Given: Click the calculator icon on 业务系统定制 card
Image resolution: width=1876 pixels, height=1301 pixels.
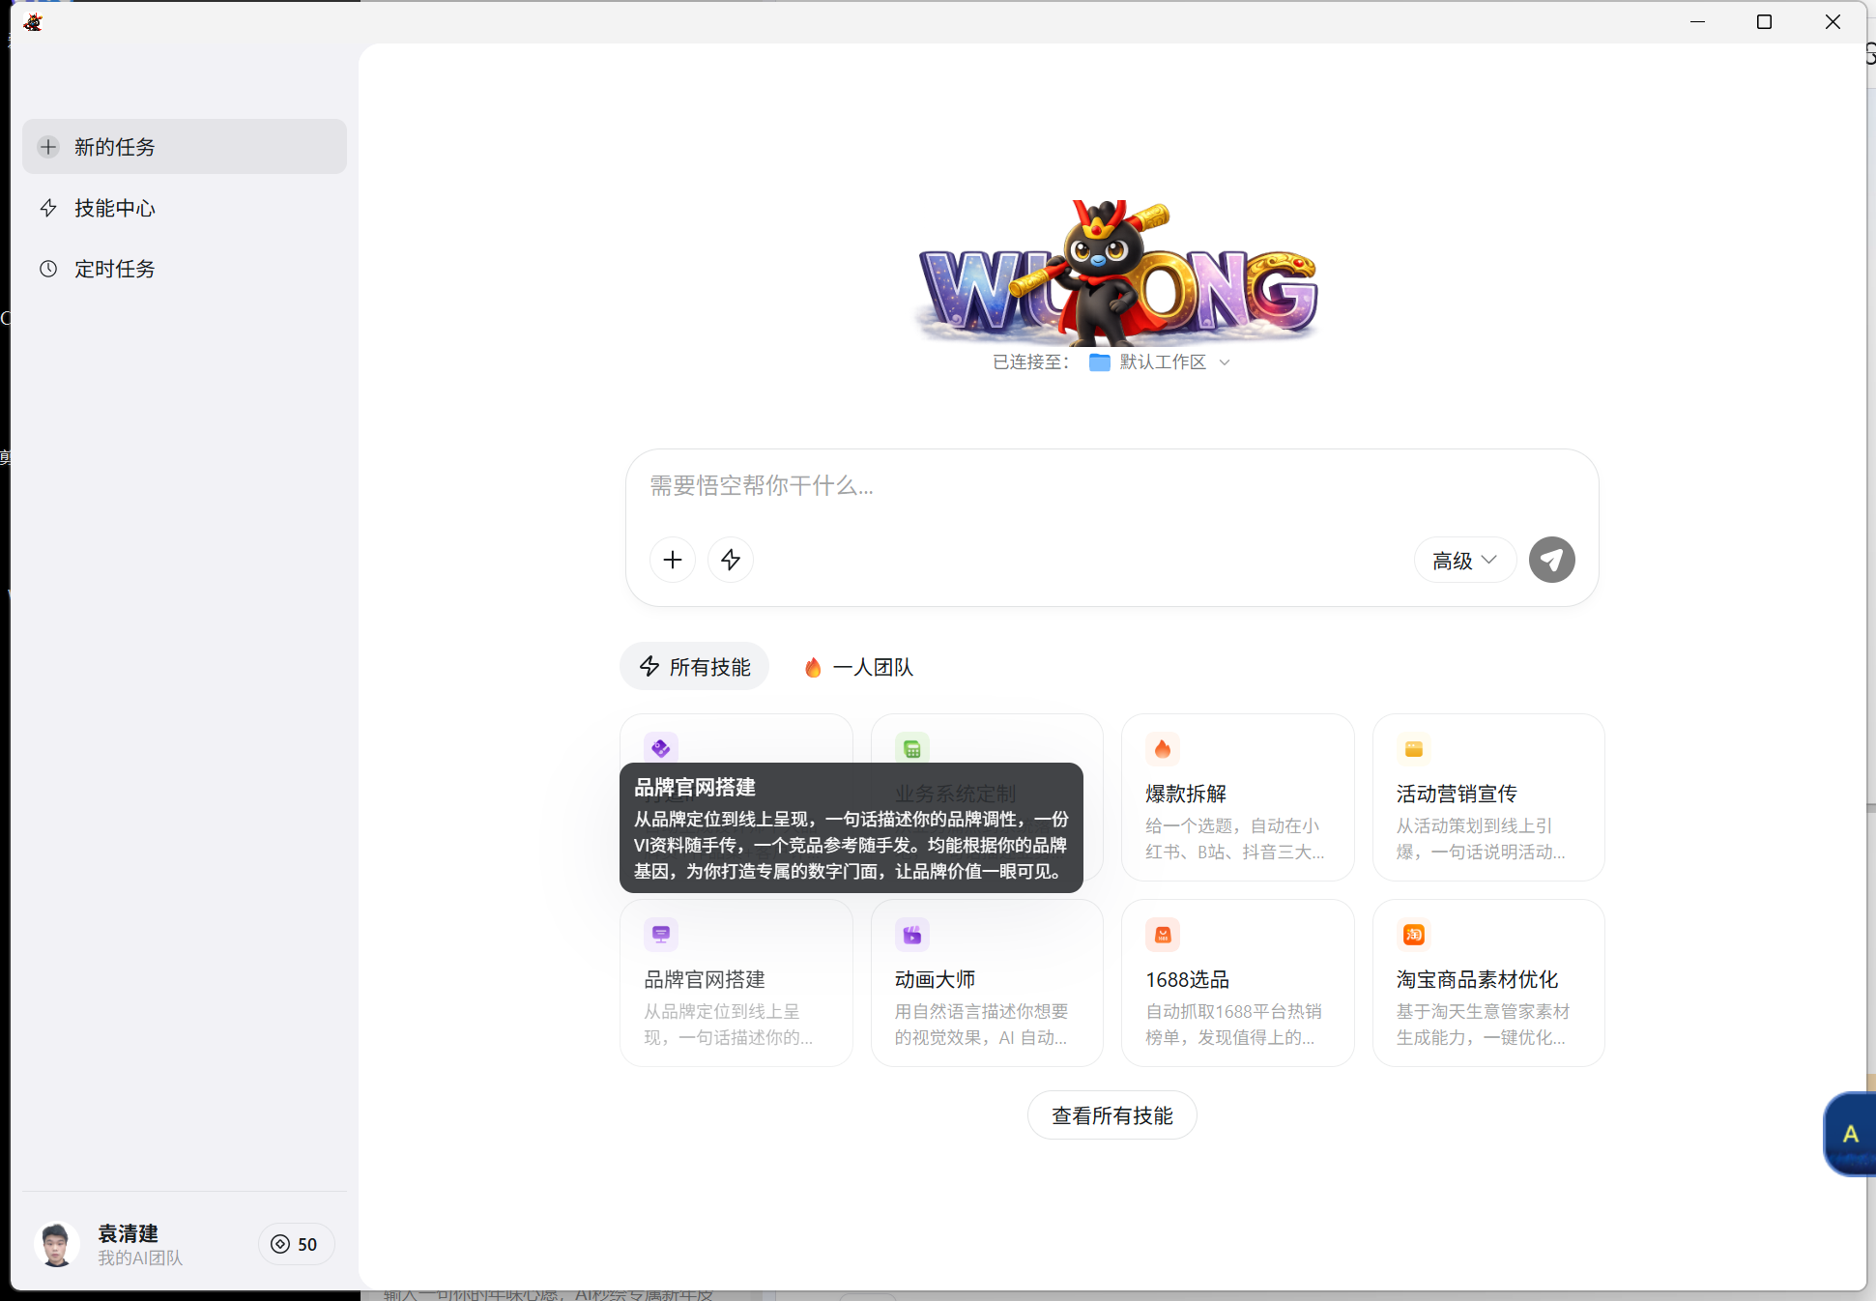Looking at the screenshot, I should point(911,748).
